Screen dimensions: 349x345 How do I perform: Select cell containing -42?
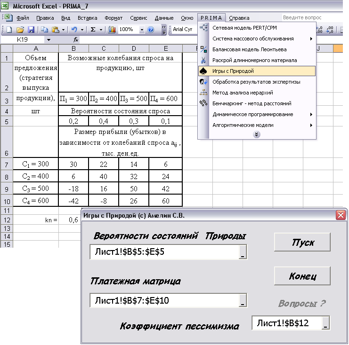click(73, 201)
